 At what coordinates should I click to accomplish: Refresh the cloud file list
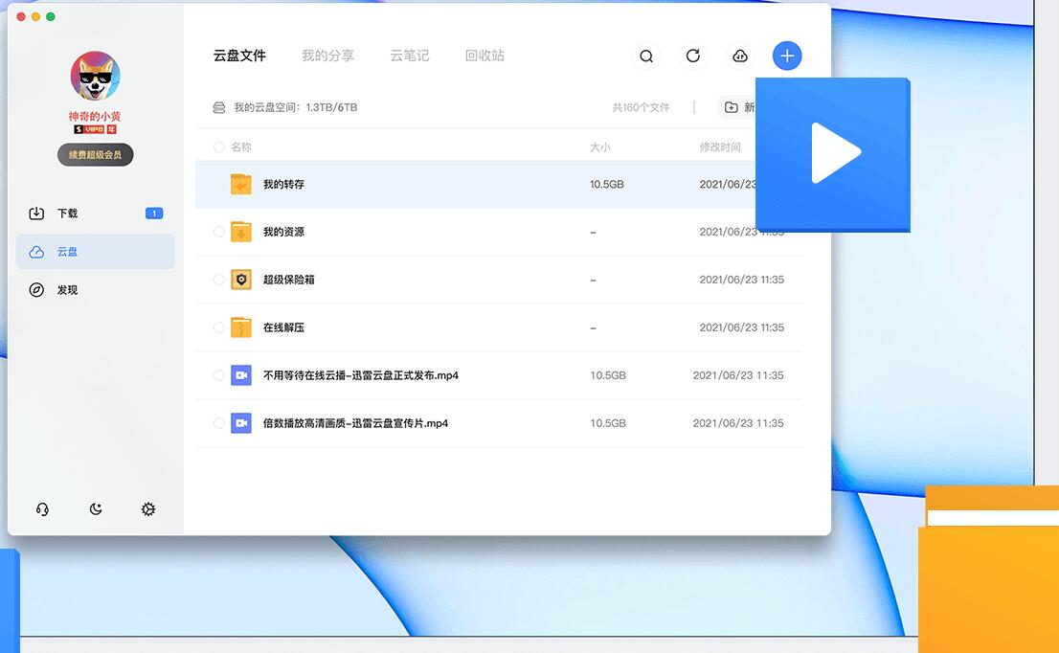tap(692, 56)
